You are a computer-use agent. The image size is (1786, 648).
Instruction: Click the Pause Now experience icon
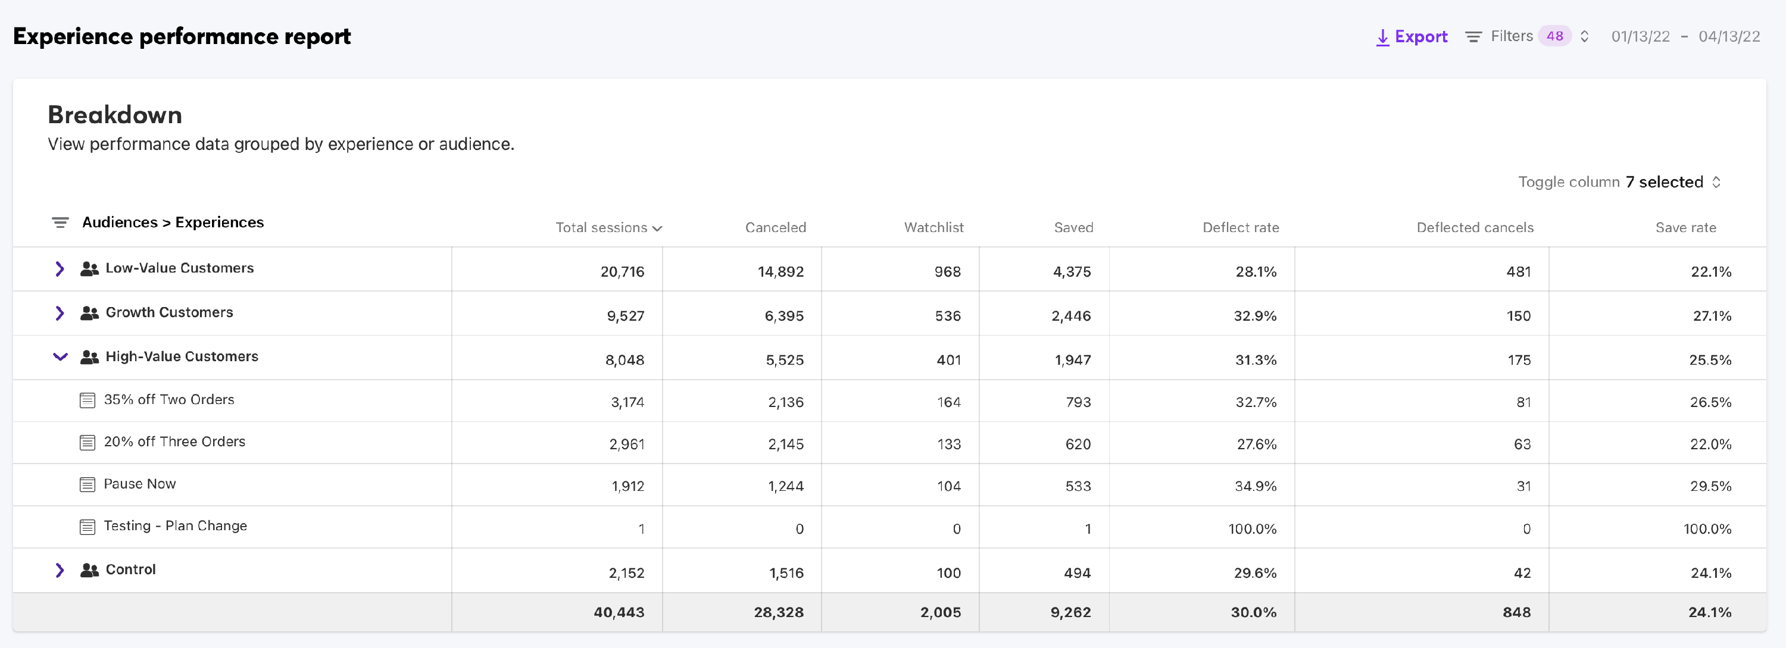pyautogui.click(x=88, y=484)
